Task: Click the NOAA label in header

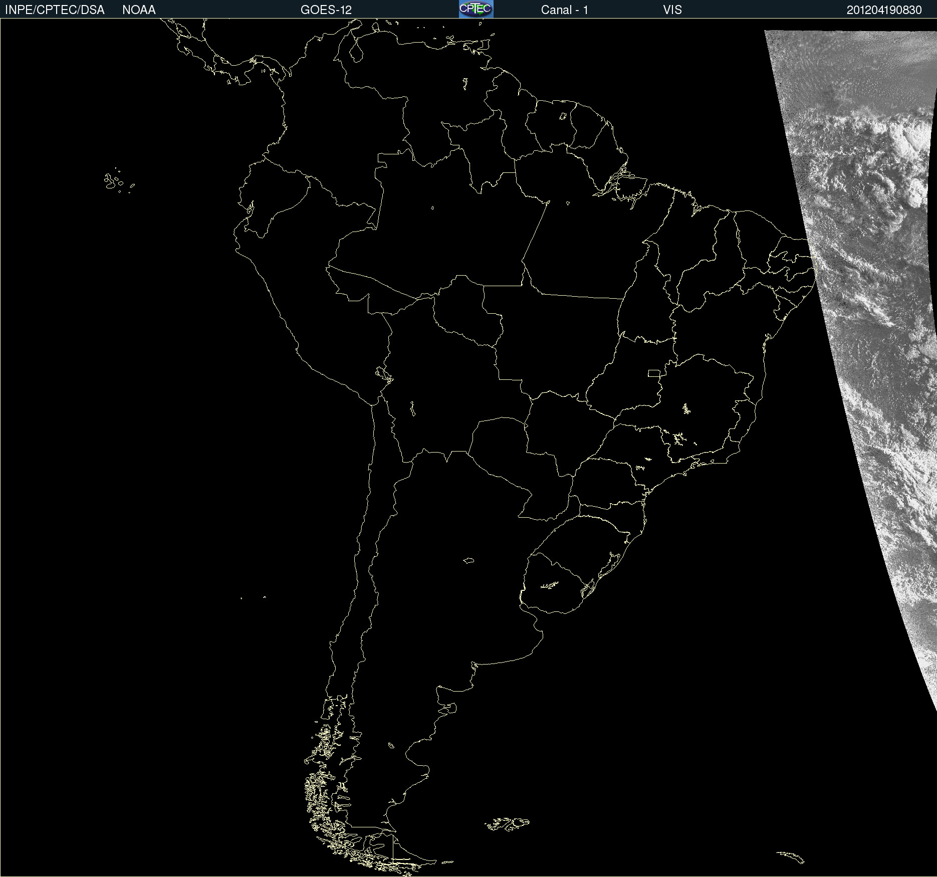Action: tap(139, 10)
